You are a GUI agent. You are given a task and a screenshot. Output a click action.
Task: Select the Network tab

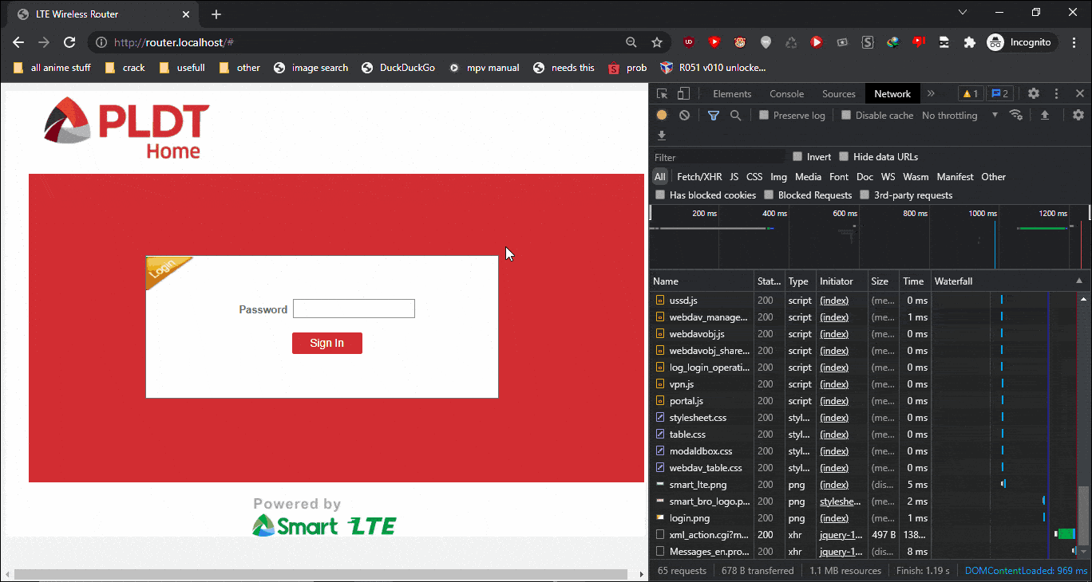892,94
